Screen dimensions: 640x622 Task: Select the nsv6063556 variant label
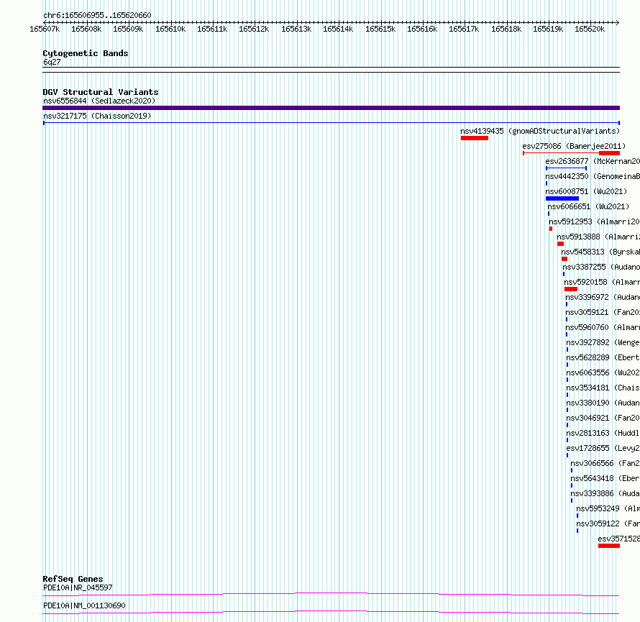coord(603,372)
